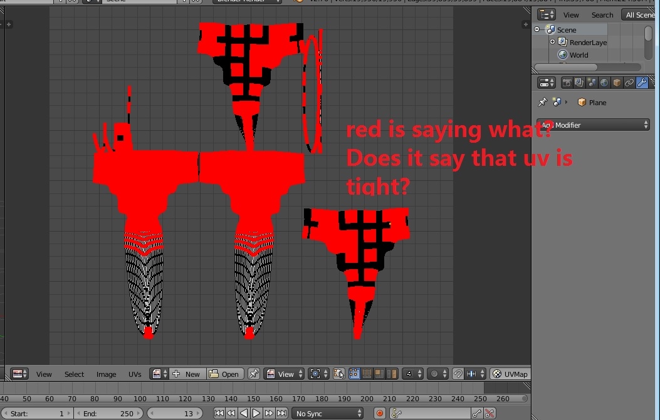Open the Scene properties tab
This screenshot has height=420, width=660.
[592, 83]
